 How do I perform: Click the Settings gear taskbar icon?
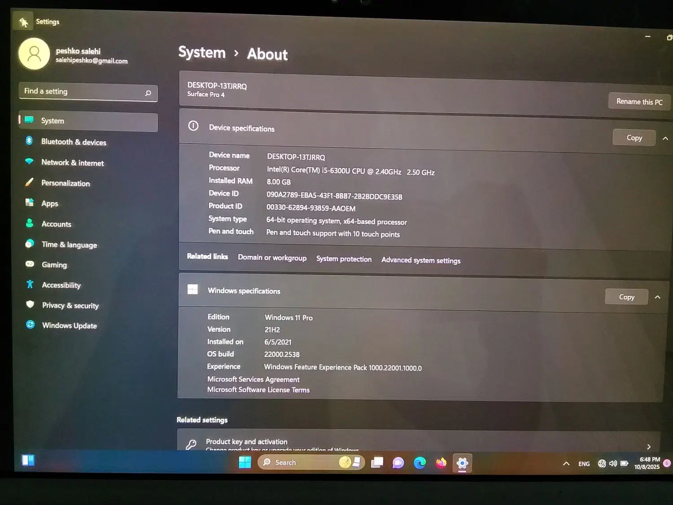pos(463,463)
